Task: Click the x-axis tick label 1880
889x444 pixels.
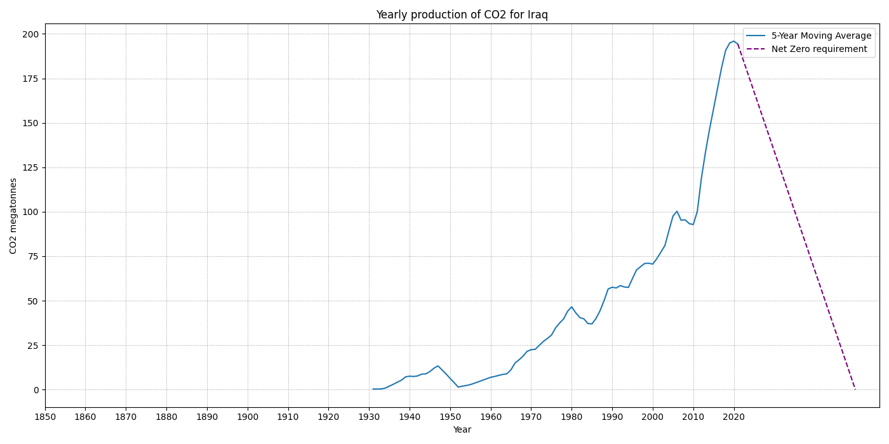Action: coord(166,417)
